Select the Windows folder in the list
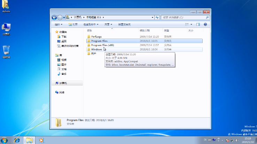Screen dimensions: 257x144 96,49
